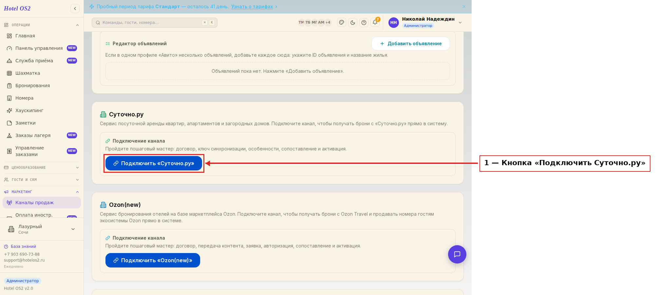
Task: Open the Лазурный hotel selector dropdown
Action: (42, 229)
